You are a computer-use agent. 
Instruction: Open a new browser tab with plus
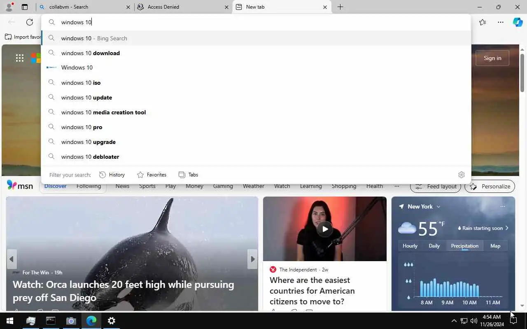click(x=340, y=7)
